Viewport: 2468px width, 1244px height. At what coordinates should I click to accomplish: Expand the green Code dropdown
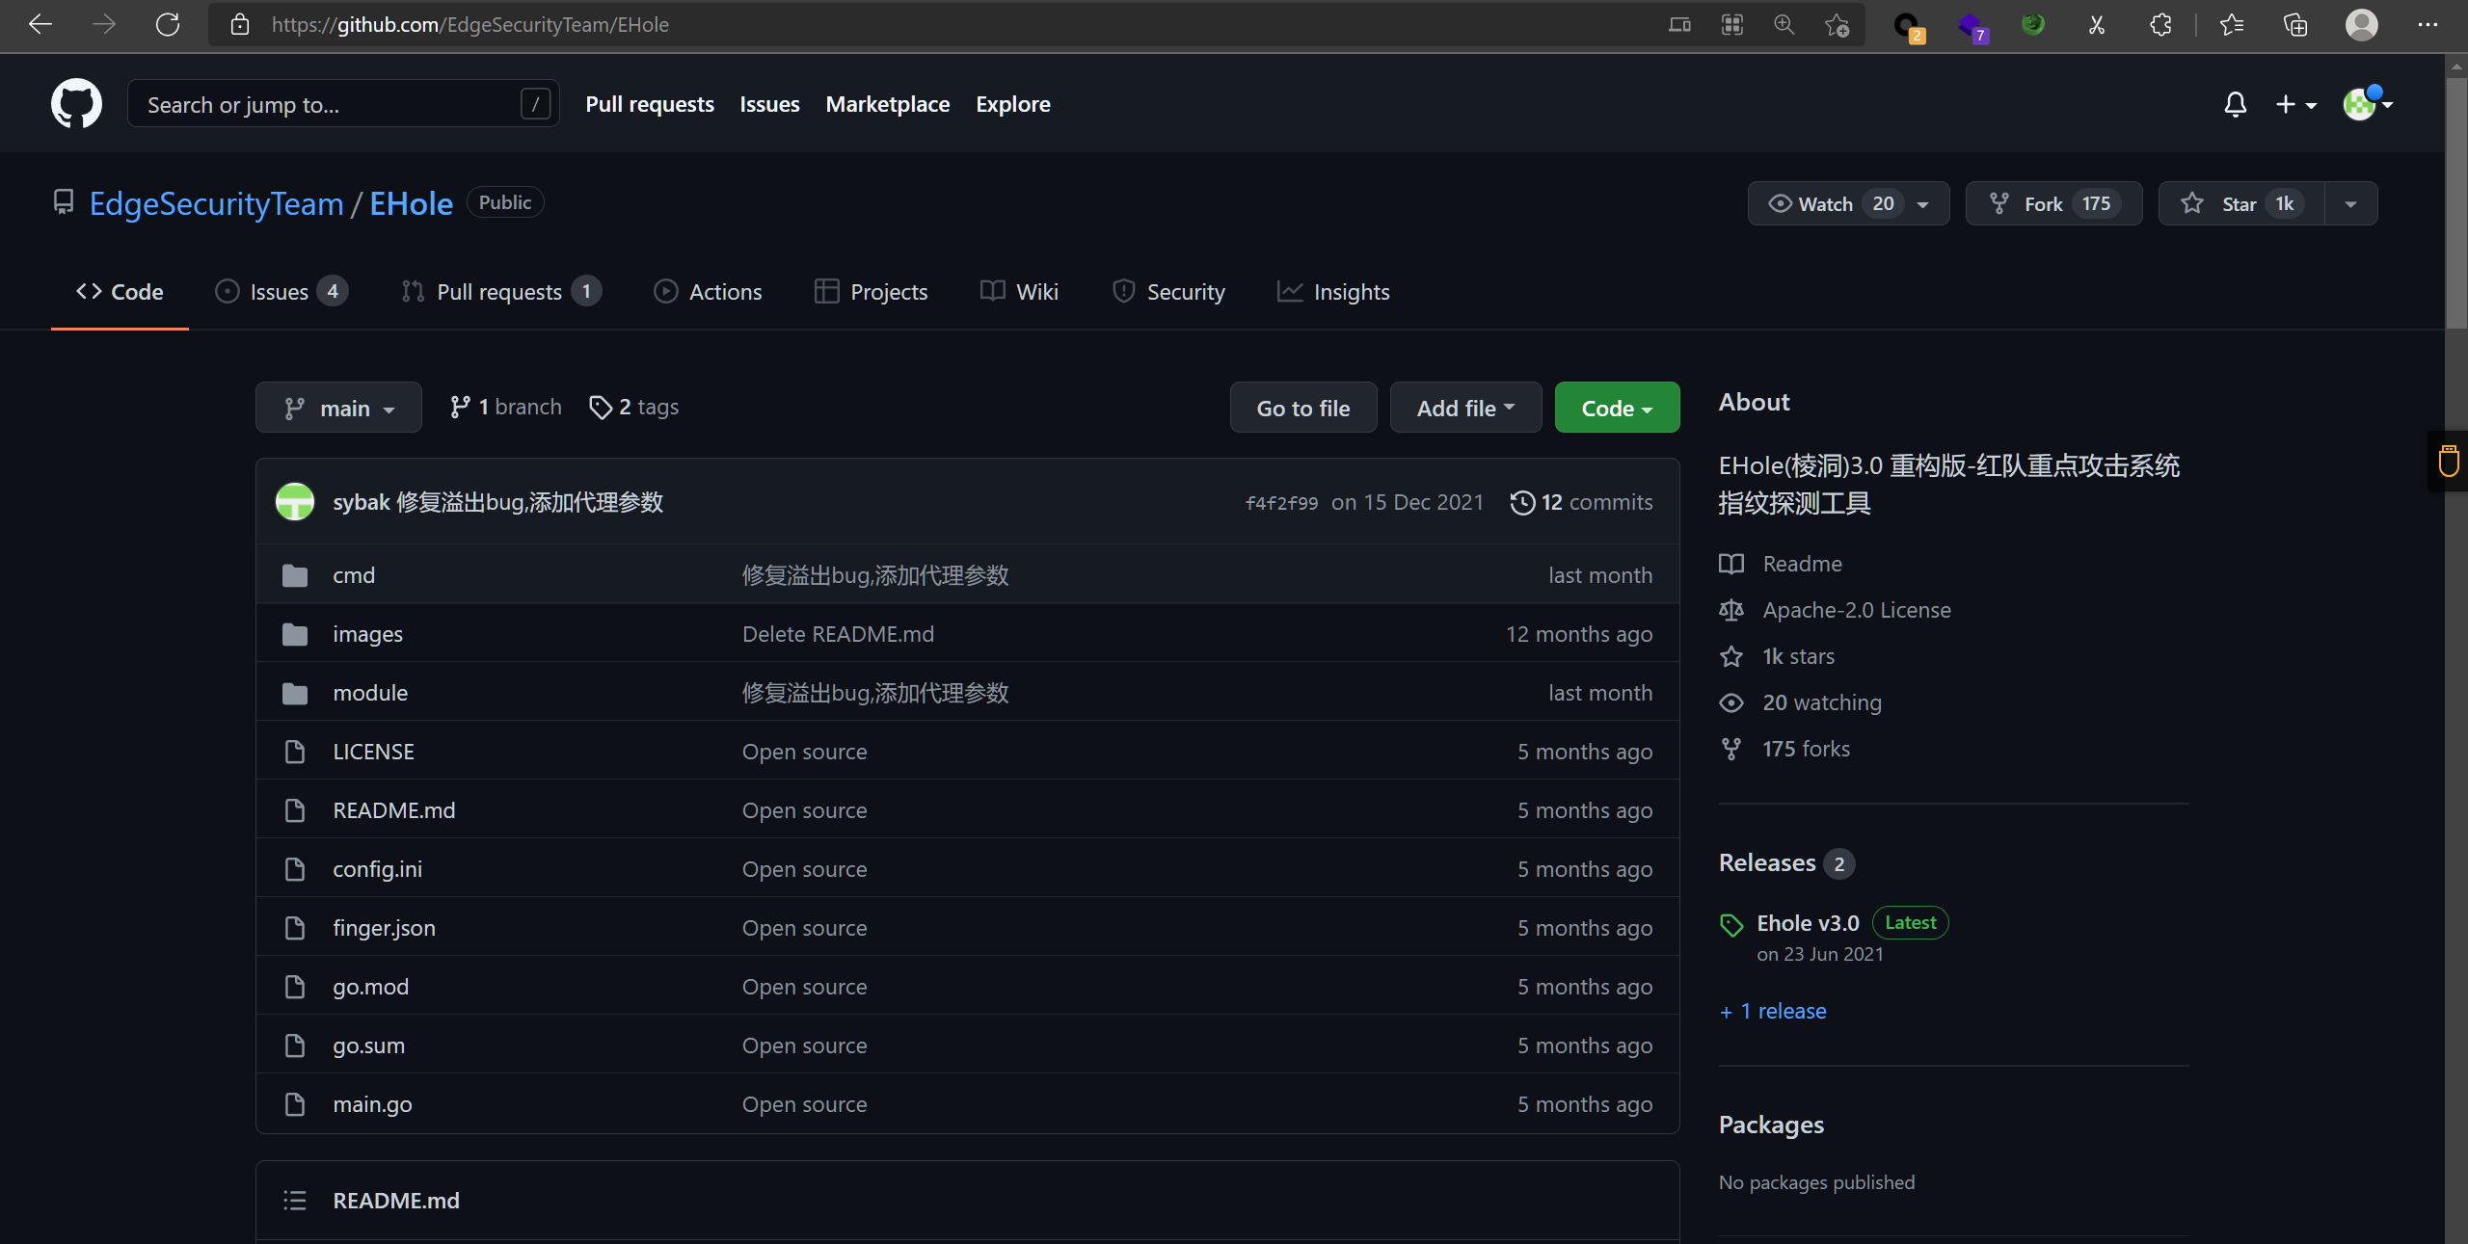click(1617, 408)
